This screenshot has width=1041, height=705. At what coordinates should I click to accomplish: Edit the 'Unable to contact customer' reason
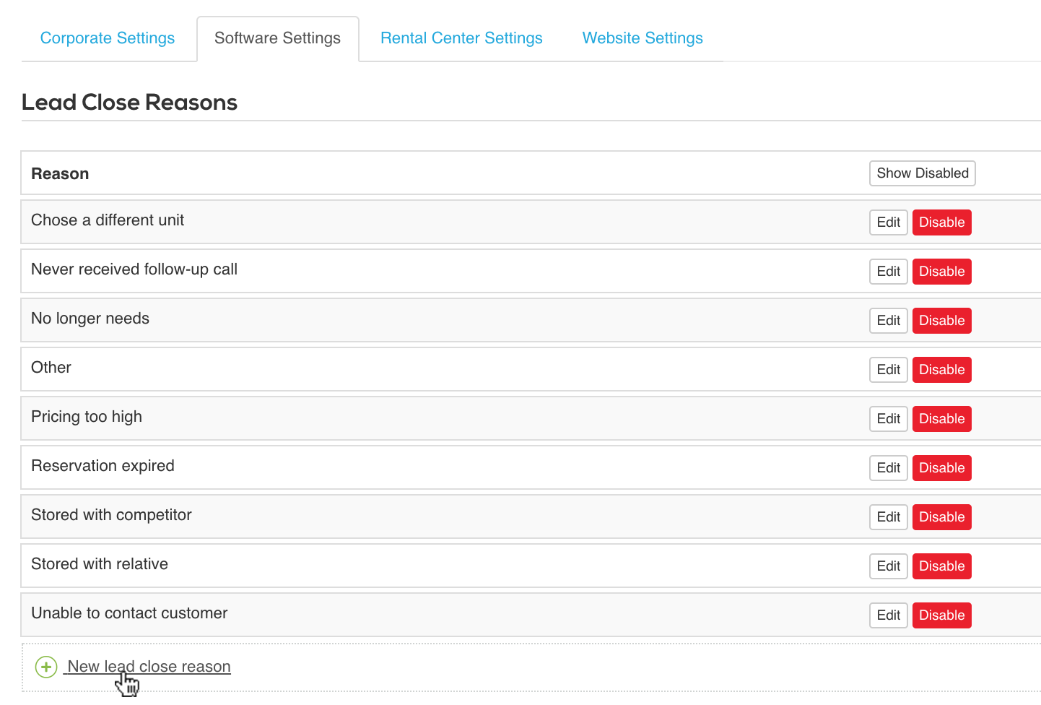(888, 615)
